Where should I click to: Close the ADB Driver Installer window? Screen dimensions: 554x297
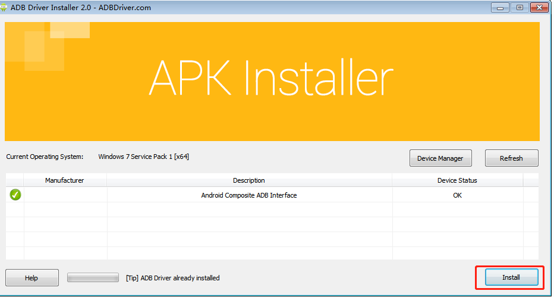(x=539, y=7)
